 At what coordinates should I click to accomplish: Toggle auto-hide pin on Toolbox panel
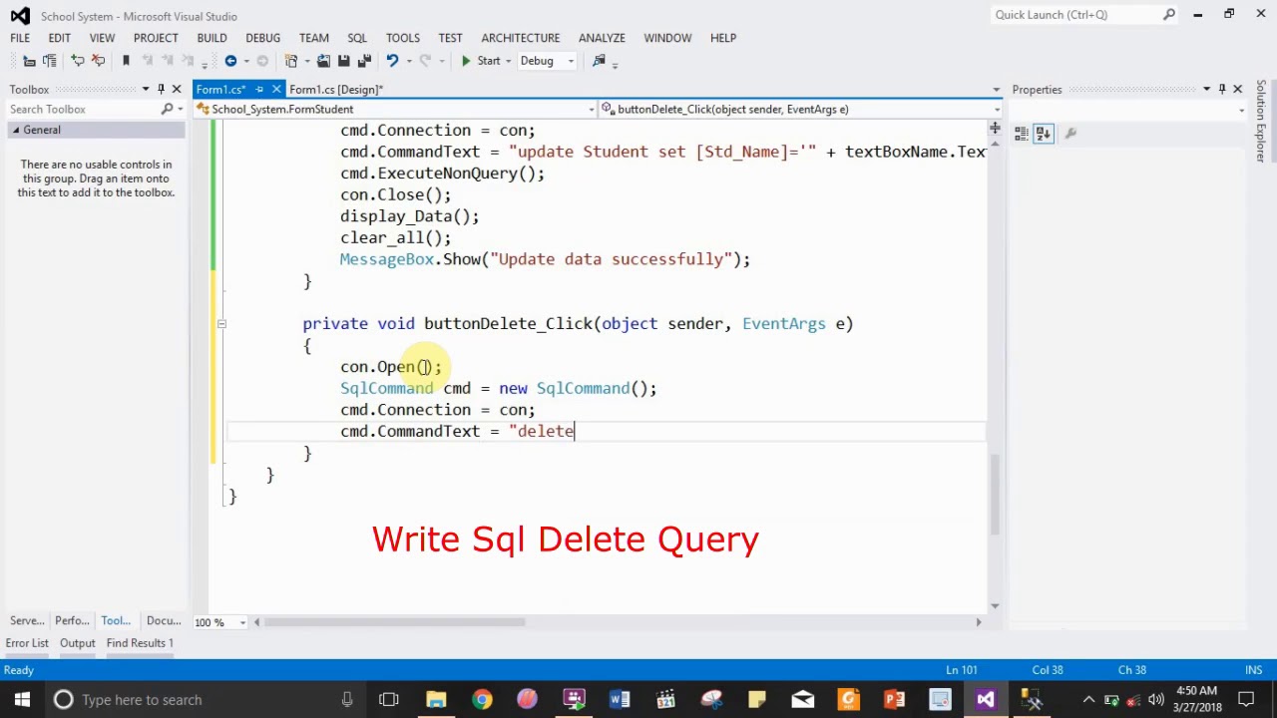tap(161, 90)
